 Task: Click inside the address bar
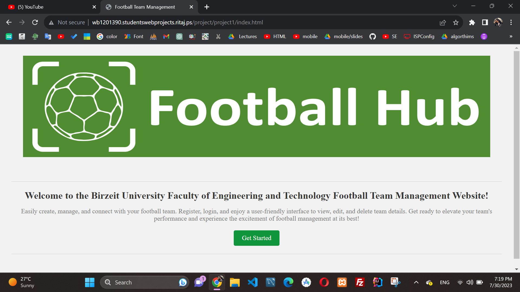click(244, 22)
